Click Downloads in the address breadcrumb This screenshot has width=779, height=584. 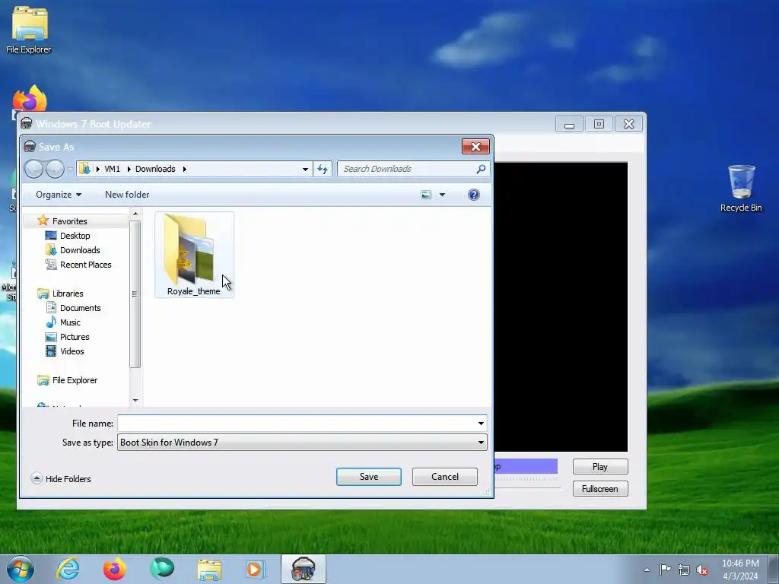(x=155, y=169)
